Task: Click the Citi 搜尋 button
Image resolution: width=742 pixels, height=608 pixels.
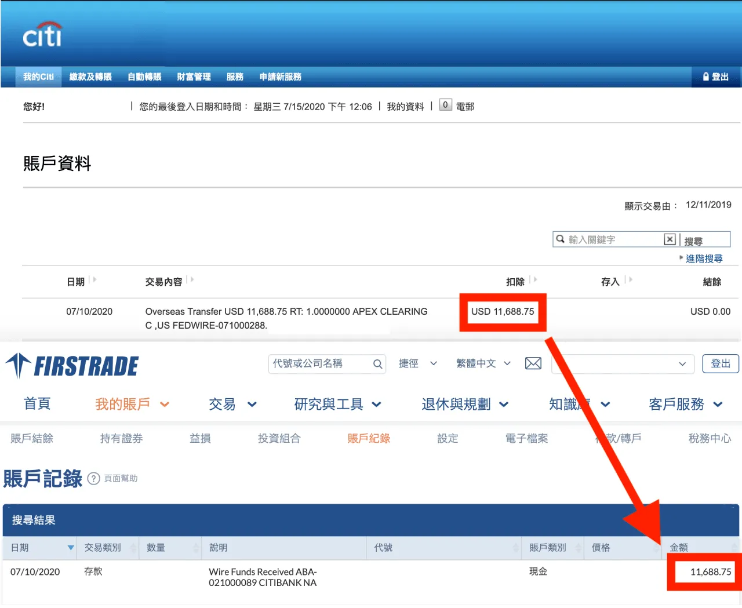Action: click(x=694, y=241)
